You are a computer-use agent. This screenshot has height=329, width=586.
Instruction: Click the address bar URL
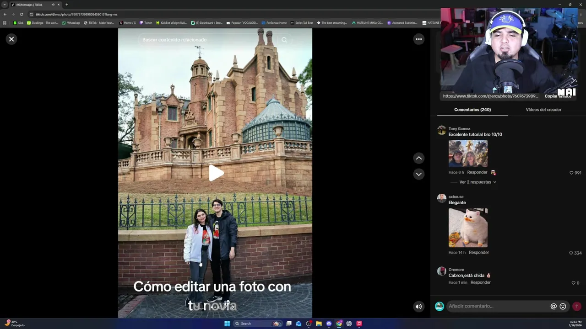click(x=76, y=14)
